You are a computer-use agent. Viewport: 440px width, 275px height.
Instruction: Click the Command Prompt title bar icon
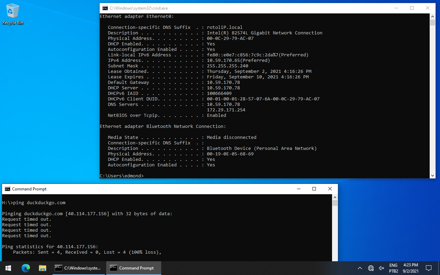[x=7, y=189]
